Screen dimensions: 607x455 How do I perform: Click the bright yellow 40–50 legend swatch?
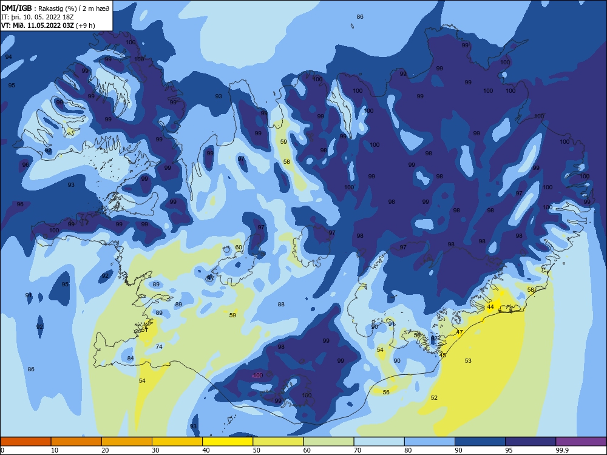228,442
